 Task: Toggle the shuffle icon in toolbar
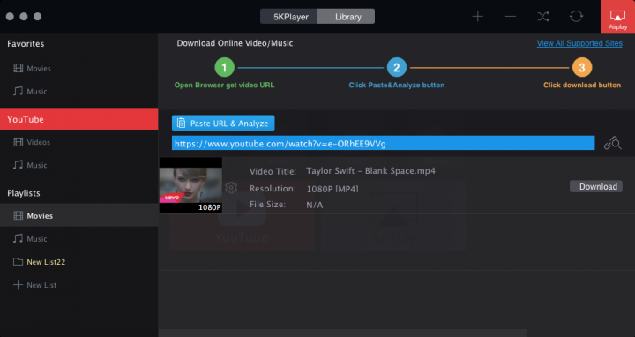click(543, 17)
